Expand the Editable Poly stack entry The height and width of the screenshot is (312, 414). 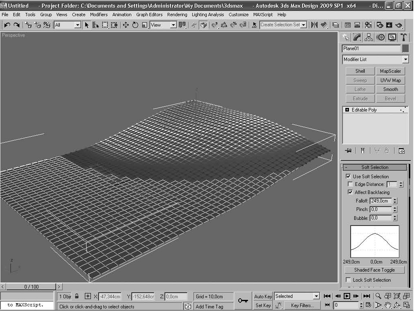click(347, 110)
